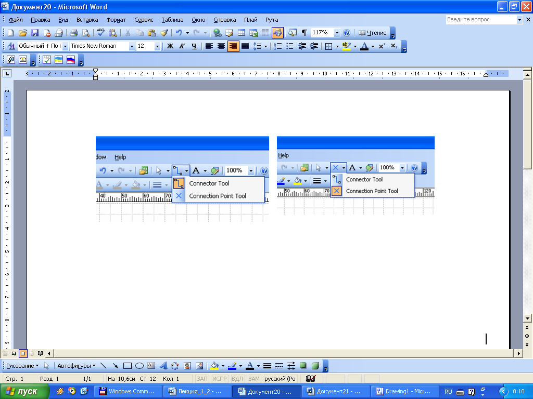The width and height of the screenshot is (533, 399).
Task: Increase paragraph indent
Action: (314, 46)
